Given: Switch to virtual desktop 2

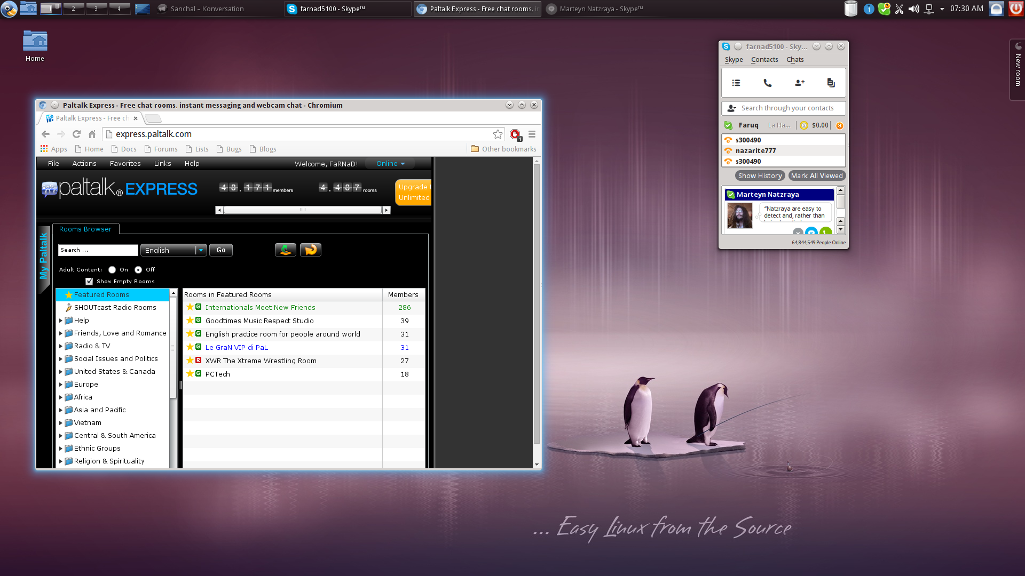Looking at the screenshot, I should pyautogui.click(x=74, y=8).
